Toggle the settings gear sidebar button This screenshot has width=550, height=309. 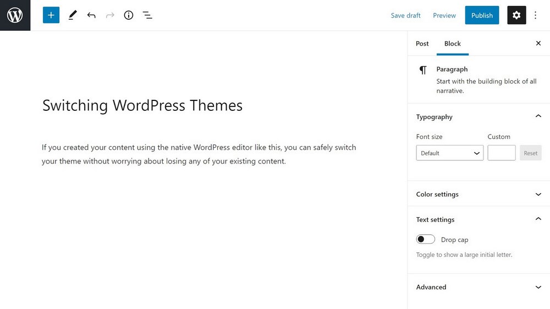pos(516,15)
